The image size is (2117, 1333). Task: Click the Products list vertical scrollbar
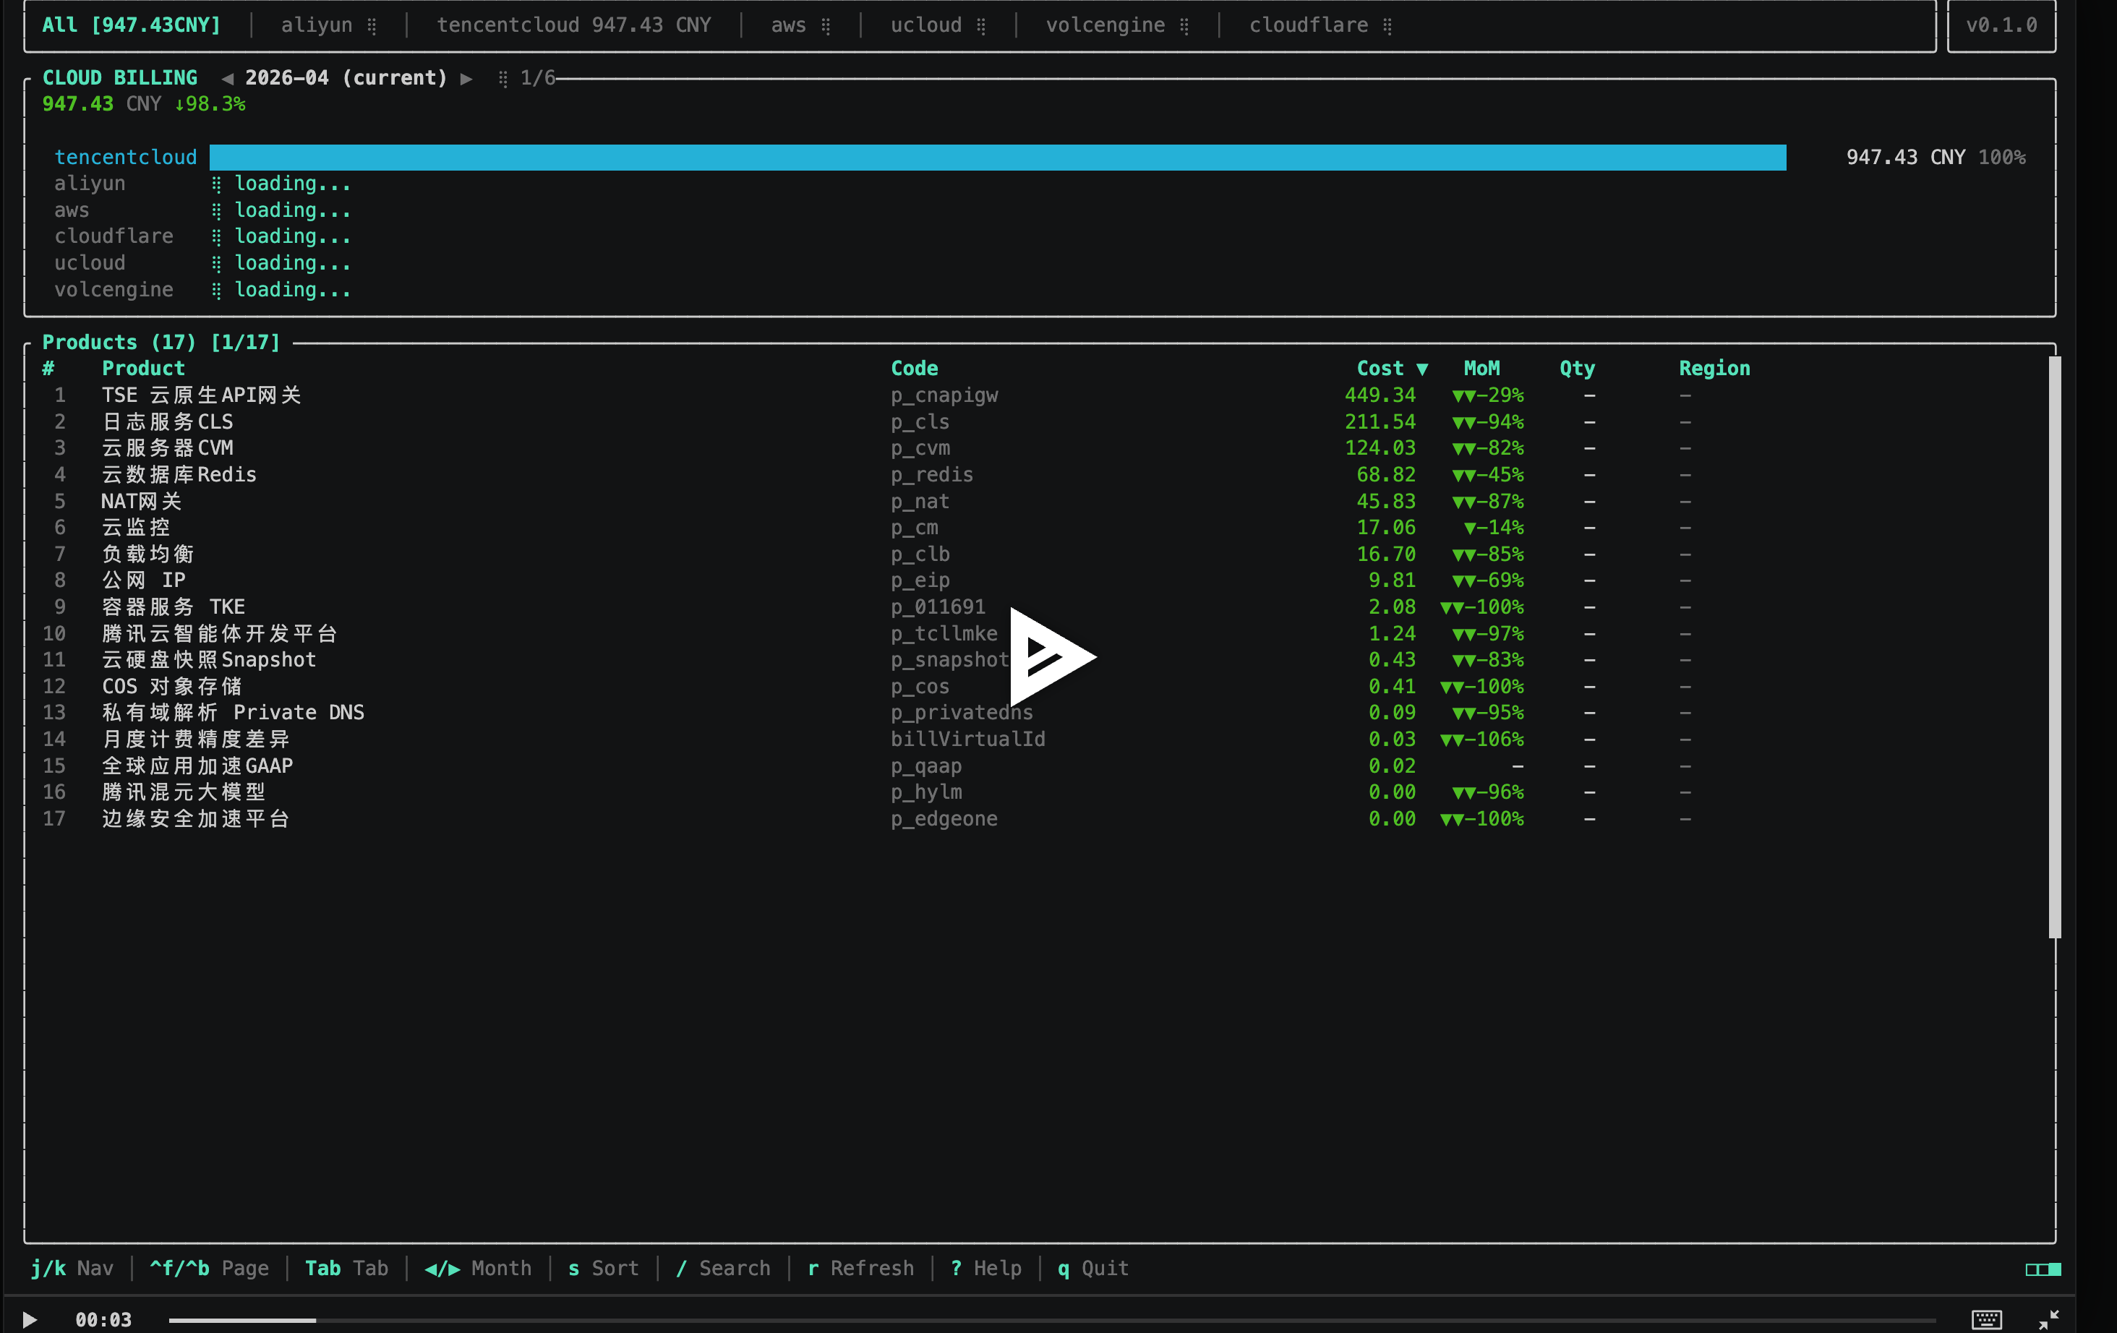2055,647
